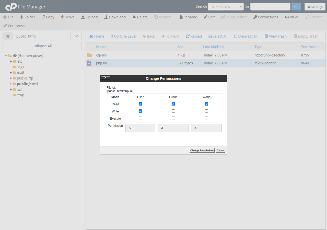327x230 pixels.
Task: Select the tmp folder in tree
Action: click(21, 95)
